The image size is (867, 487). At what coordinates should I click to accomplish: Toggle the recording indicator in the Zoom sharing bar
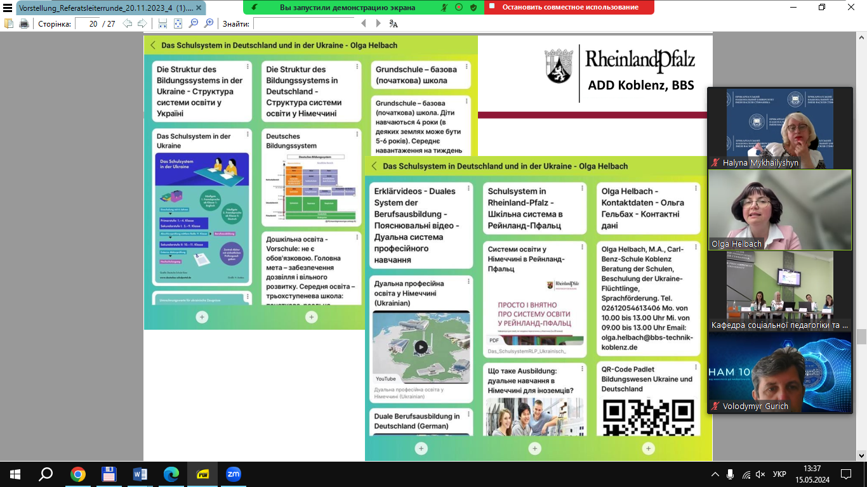459,8
